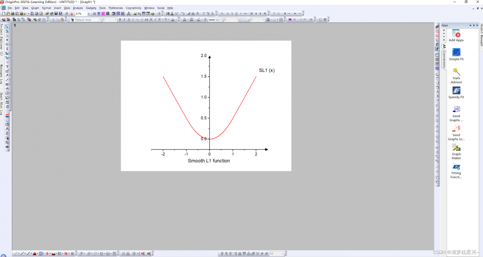This screenshot has width=483, height=257.
Task: Select the Zoom-in scale tool
Action: pyautogui.click(x=7, y=31)
